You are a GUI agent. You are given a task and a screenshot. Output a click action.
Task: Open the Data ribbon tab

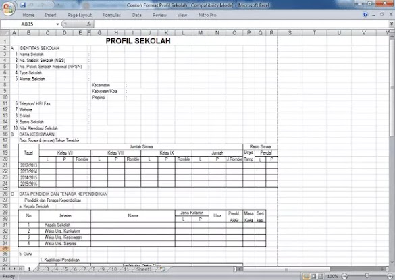point(137,15)
